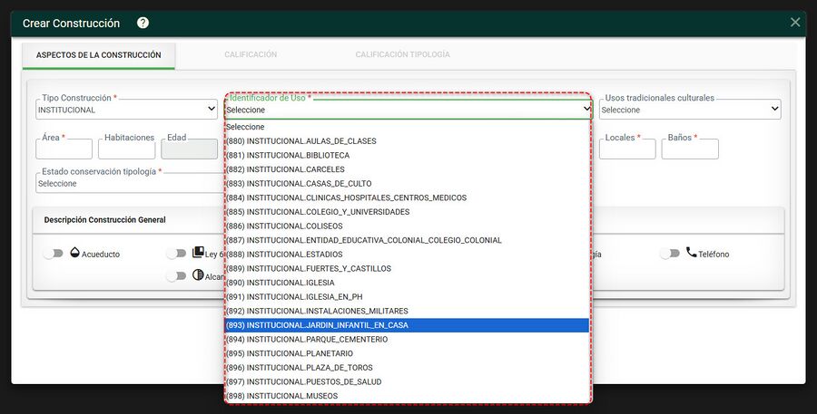Select option (893) JARDIN_INFANTIL_EN_CASA

click(x=407, y=325)
